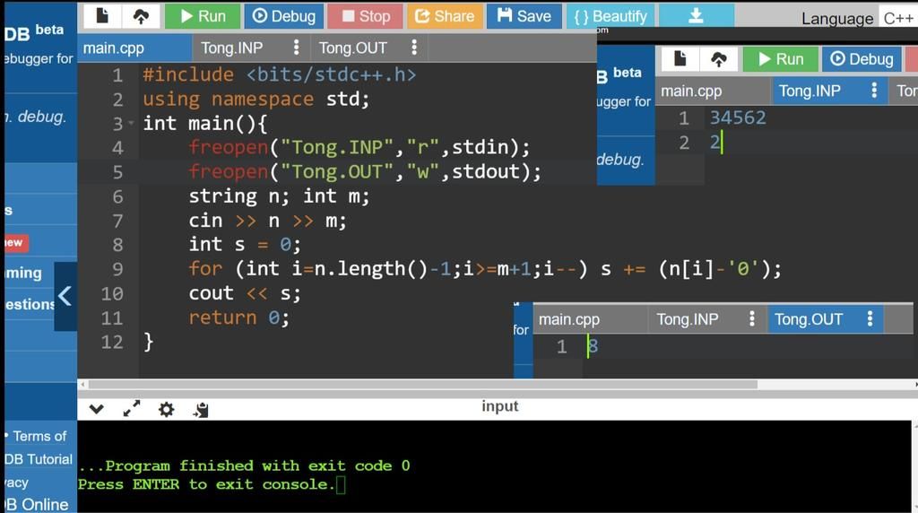This screenshot has height=513, width=918.
Task: Open Terms of link in sidebar
Action: pos(39,436)
